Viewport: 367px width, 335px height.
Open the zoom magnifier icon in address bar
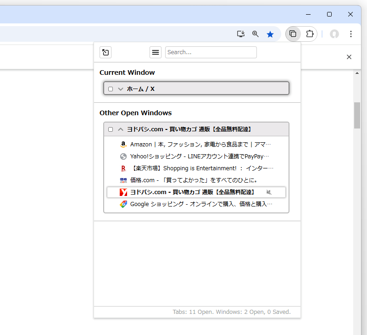256,34
